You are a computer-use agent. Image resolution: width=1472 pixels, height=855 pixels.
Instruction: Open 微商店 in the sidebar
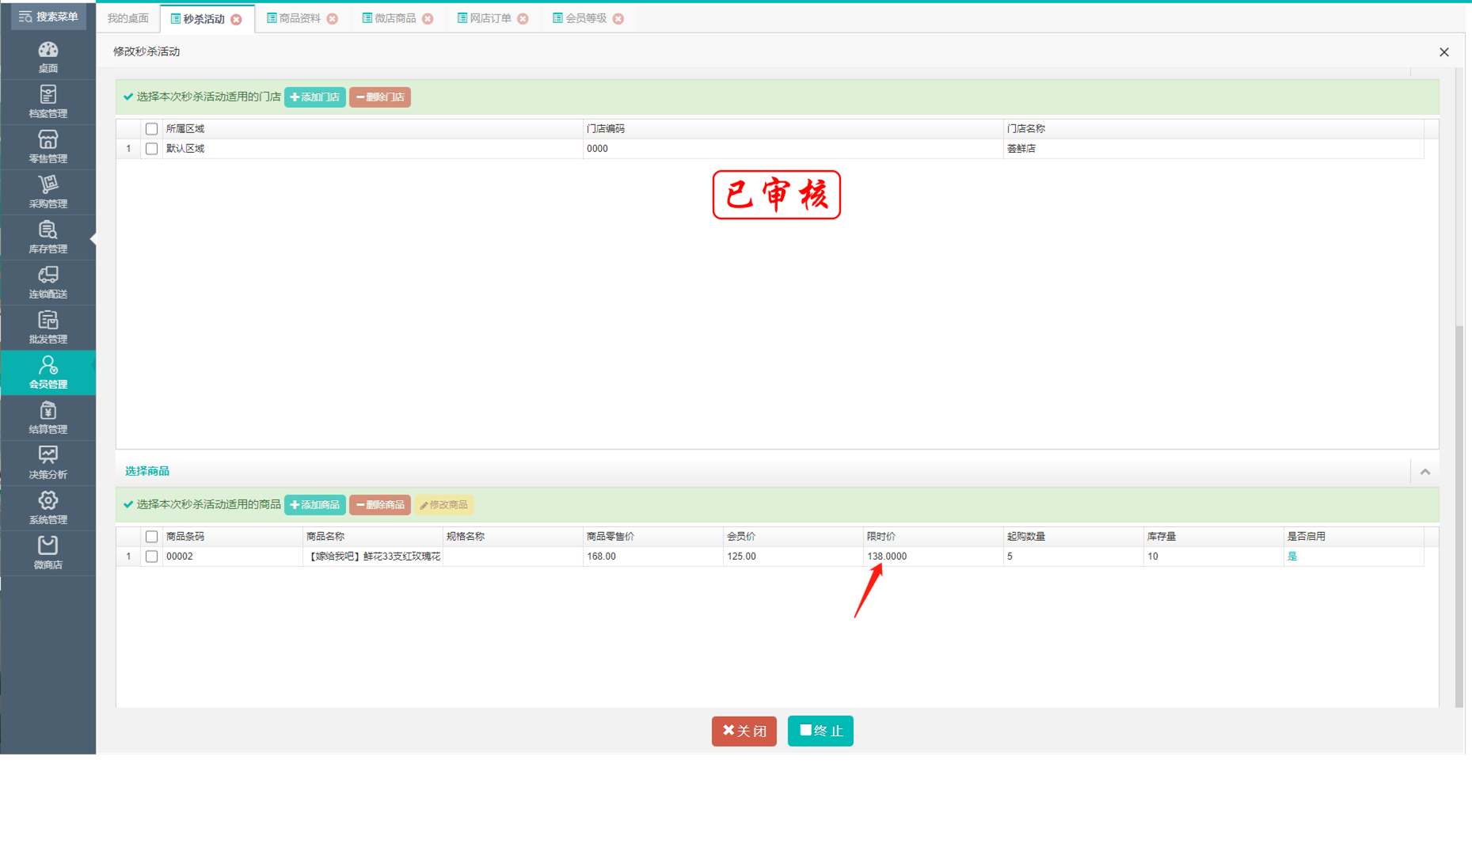(48, 553)
